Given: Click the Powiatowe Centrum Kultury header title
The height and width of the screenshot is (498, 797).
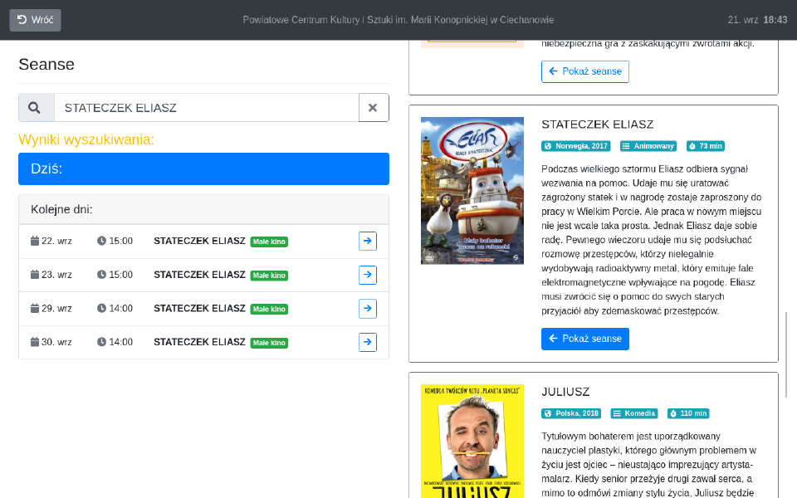Looking at the screenshot, I should point(398,20).
